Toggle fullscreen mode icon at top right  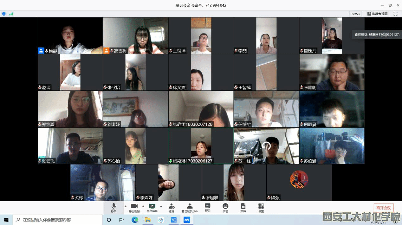pos(395,14)
